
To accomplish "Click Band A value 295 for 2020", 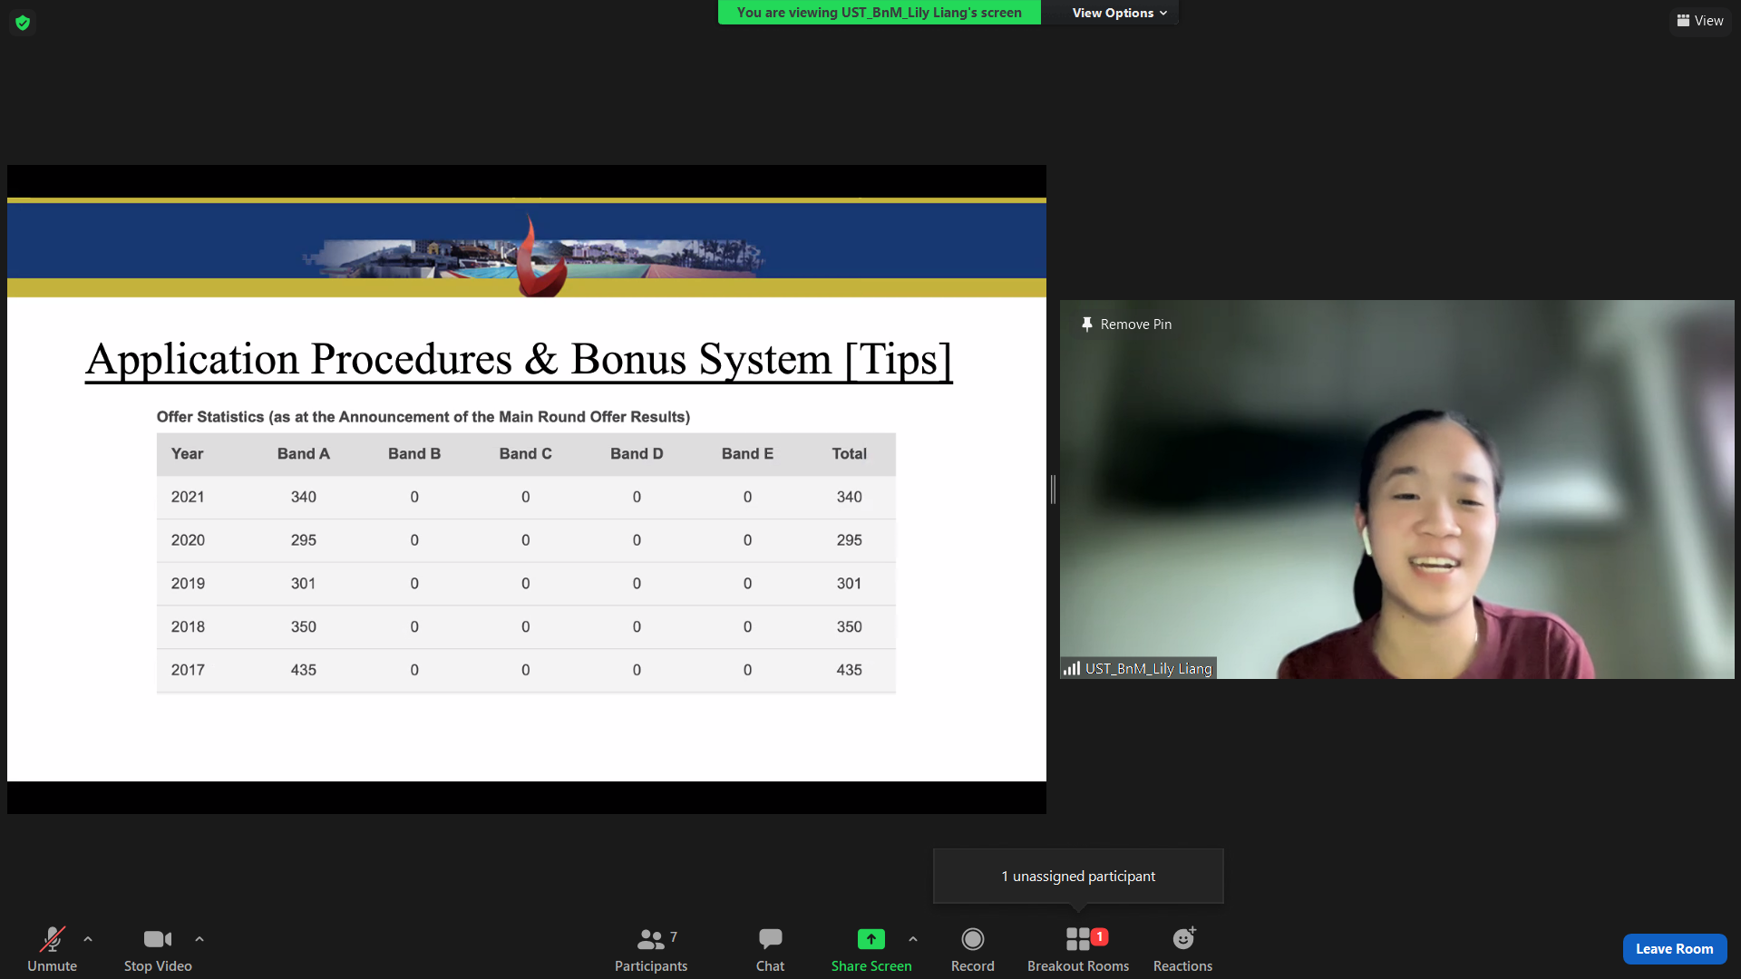I will (x=303, y=540).
